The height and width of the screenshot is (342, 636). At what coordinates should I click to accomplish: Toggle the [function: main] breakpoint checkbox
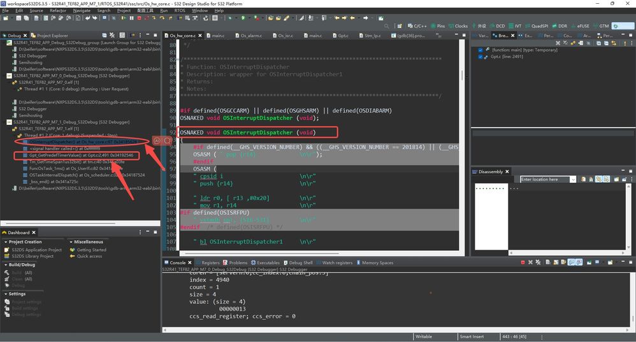[481, 50]
